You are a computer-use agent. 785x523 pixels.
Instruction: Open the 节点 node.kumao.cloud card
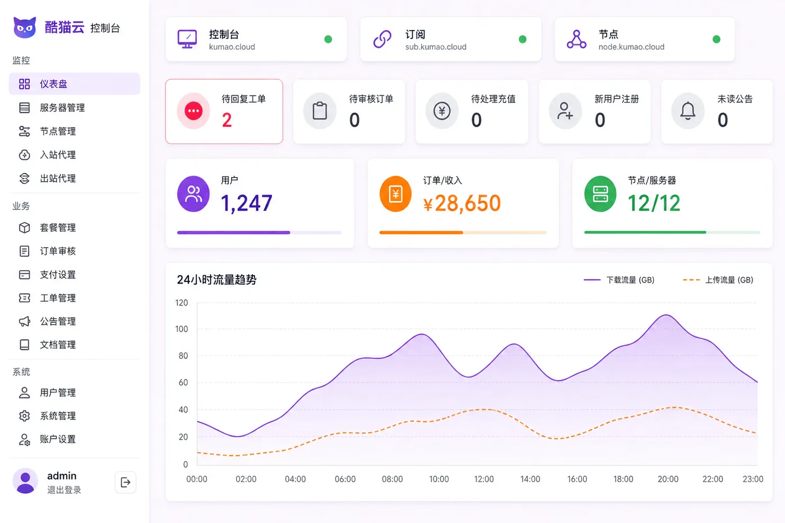pos(645,39)
